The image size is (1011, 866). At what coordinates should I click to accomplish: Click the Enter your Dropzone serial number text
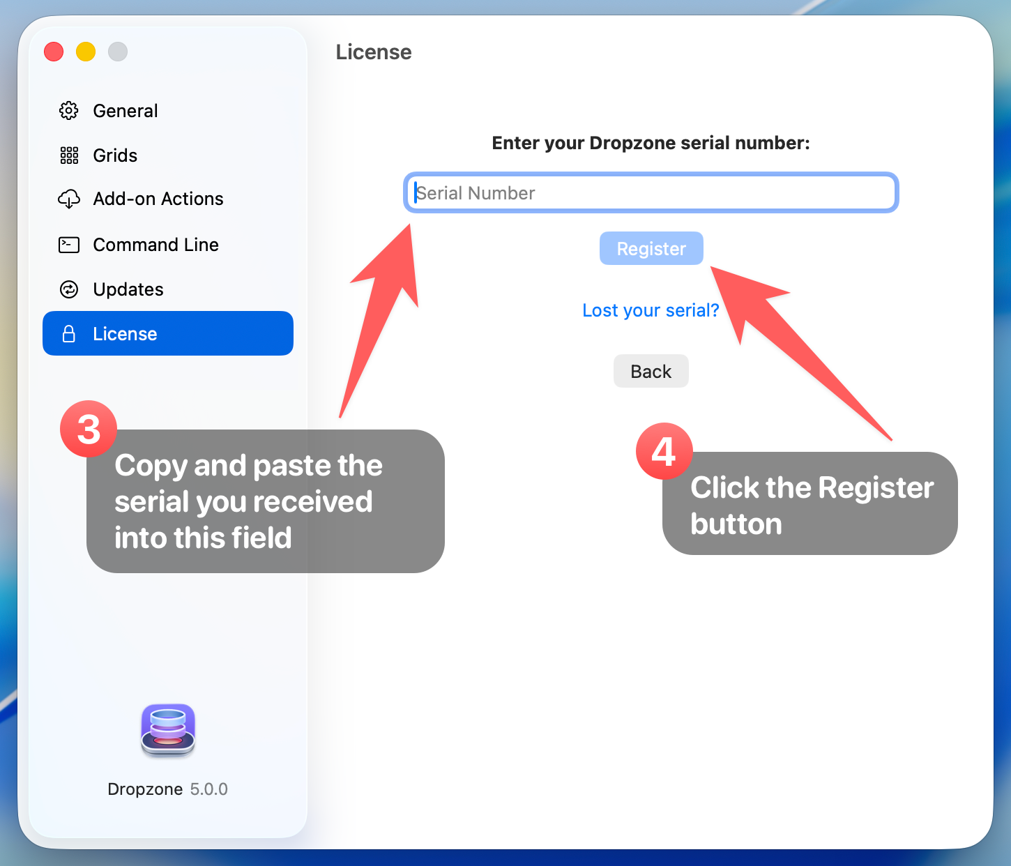651,143
